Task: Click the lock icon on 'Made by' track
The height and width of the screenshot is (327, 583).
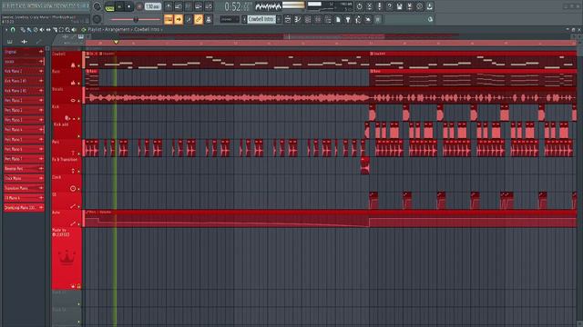Action: (79, 286)
